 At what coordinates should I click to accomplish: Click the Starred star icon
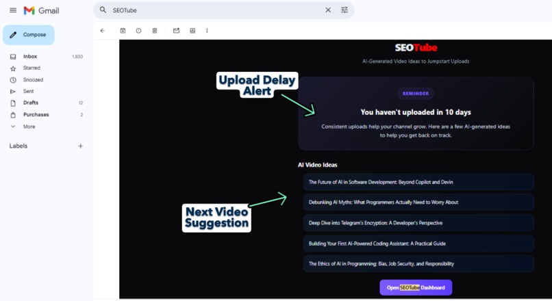click(x=13, y=68)
